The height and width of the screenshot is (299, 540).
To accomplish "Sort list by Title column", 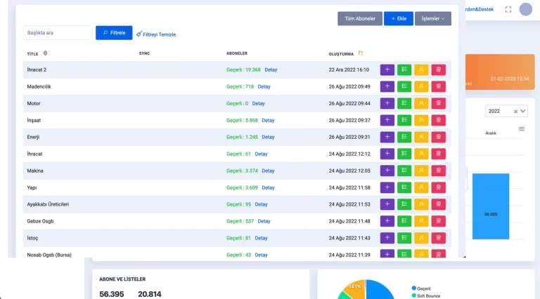I will pos(46,53).
